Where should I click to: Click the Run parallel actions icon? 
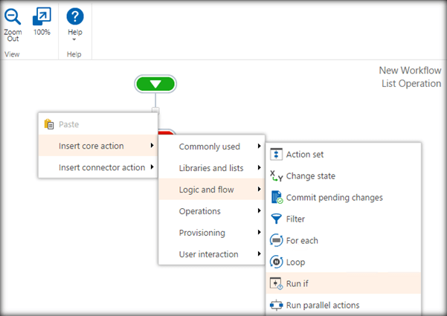276,305
